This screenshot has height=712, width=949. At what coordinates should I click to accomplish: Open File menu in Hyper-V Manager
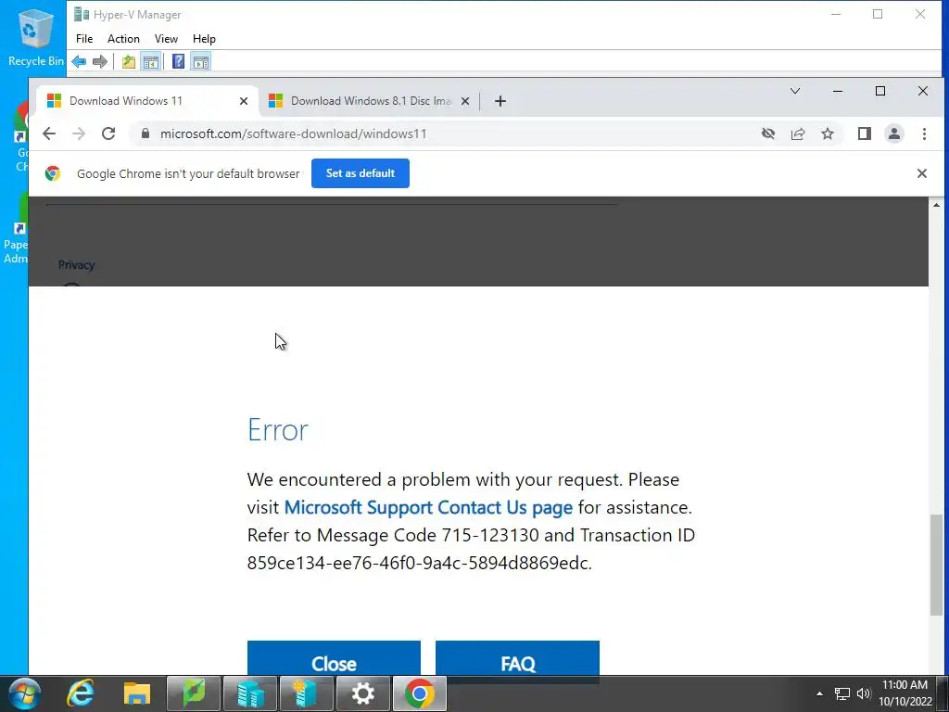(x=84, y=39)
